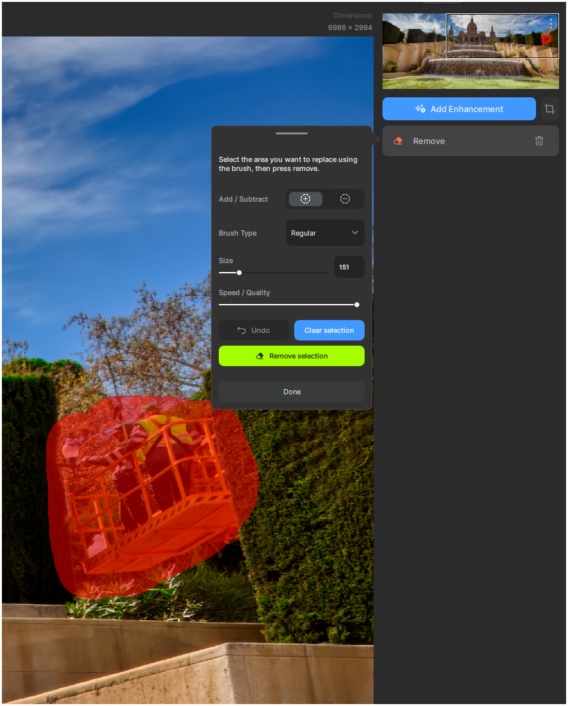Switch brush to Add mode
This screenshot has width=568, height=706.
pos(306,199)
